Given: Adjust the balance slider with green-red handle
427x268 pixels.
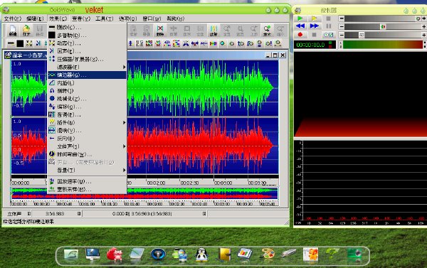Looking at the screenshot, I should click(x=383, y=26).
